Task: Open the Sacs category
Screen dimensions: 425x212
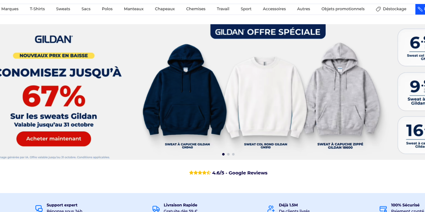Action: 86,9
